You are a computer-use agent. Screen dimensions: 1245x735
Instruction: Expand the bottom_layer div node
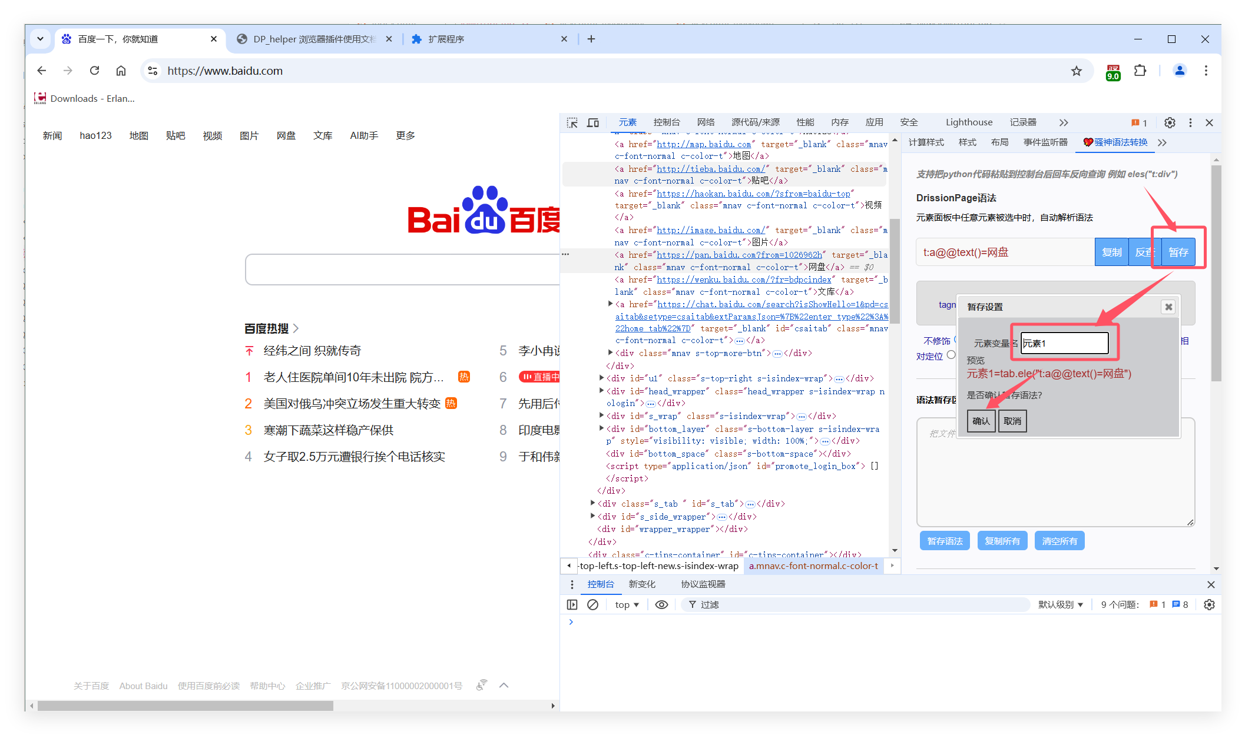pyautogui.click(x=601, y=428)
